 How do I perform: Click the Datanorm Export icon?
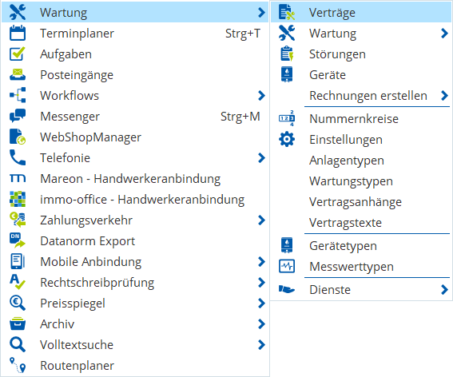click(x=18, y=240)
